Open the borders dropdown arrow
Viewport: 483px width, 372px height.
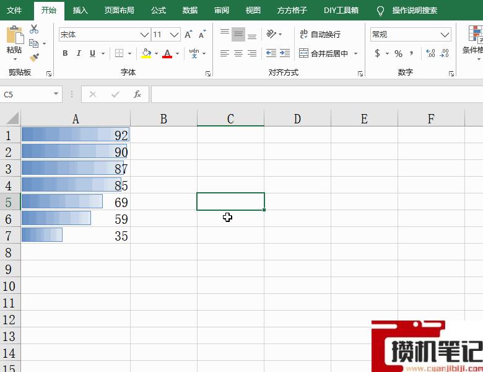[129, 54]
